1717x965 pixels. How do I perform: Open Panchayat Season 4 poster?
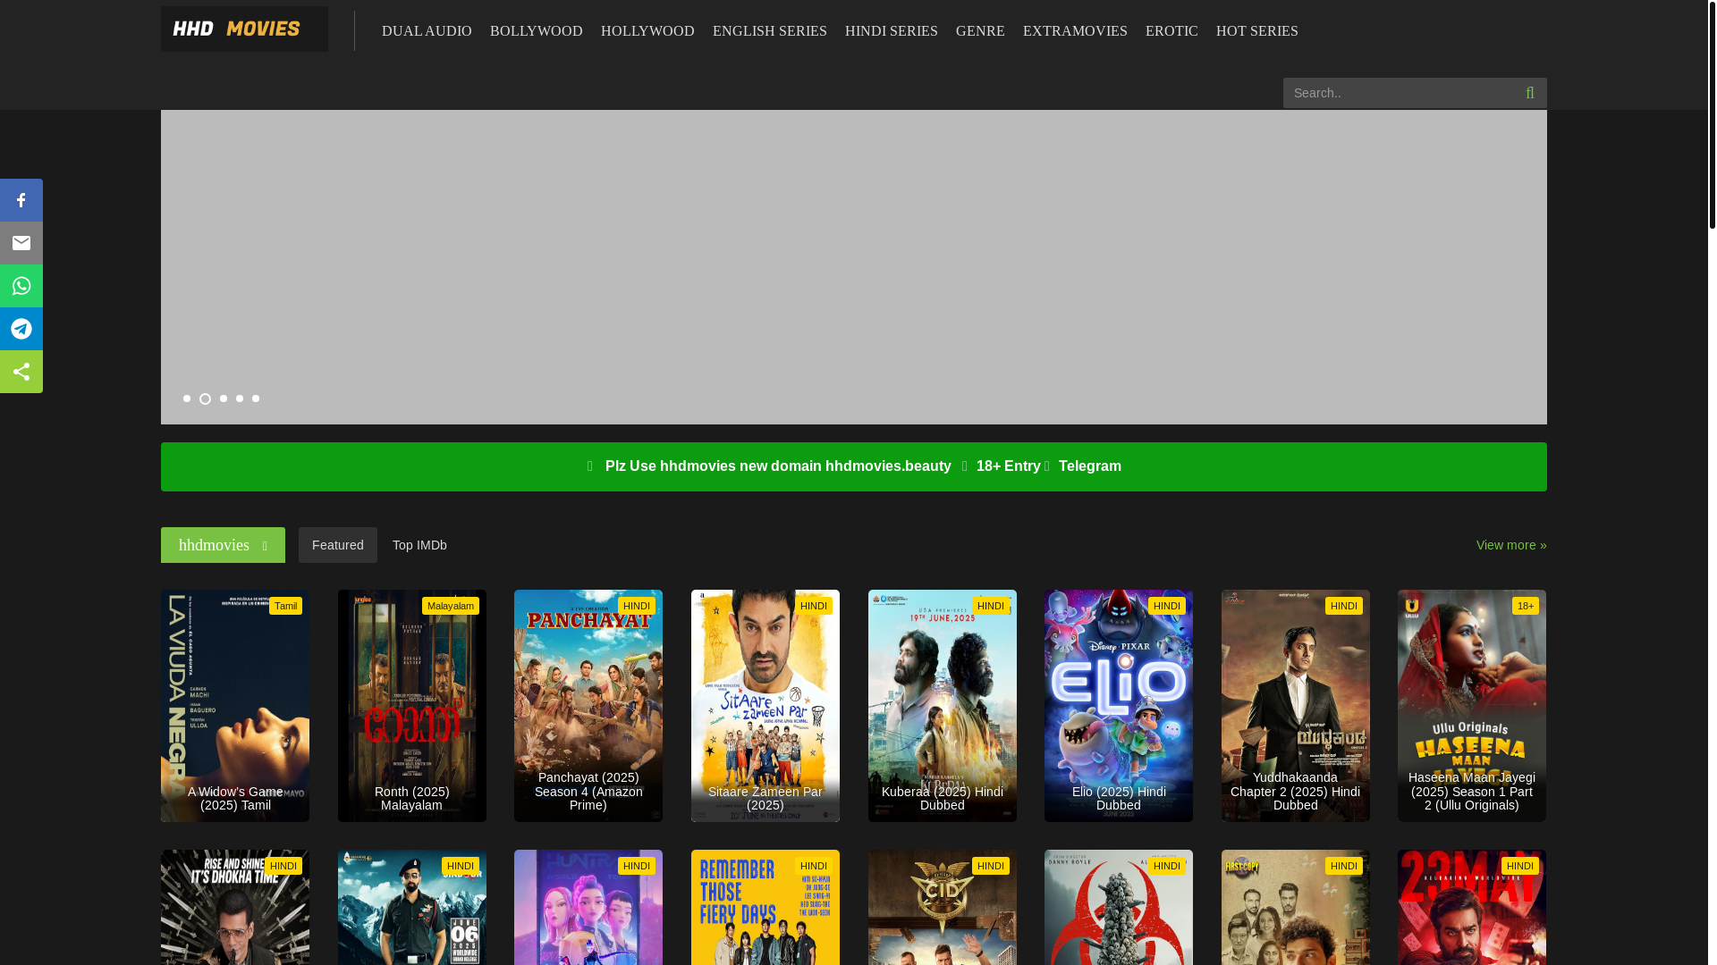(588, 706)
